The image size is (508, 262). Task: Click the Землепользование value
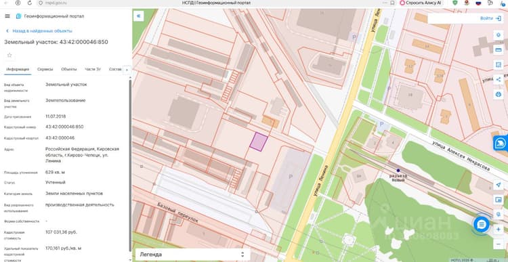(66, 100)
